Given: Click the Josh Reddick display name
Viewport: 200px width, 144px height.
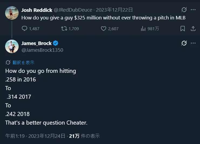Looking at the screenshot, I should coord(37,10).
